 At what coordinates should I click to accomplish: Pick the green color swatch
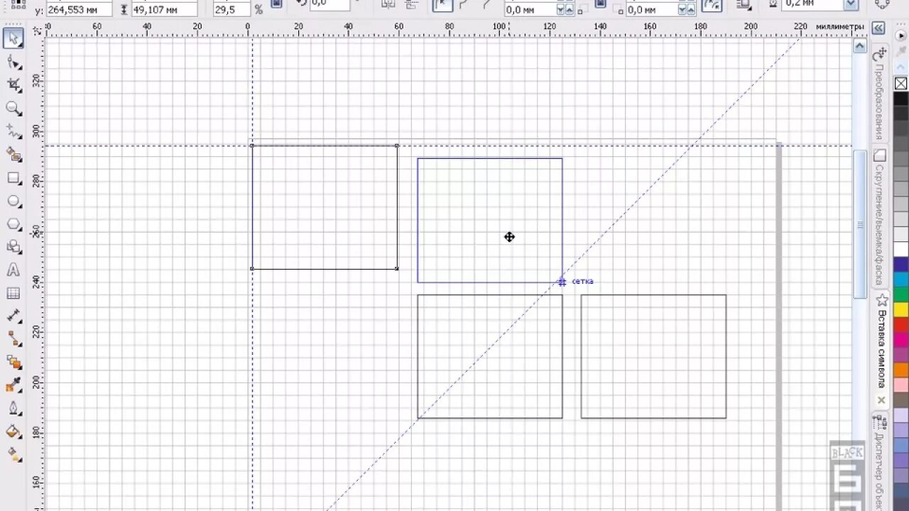[x=900, y=295]
